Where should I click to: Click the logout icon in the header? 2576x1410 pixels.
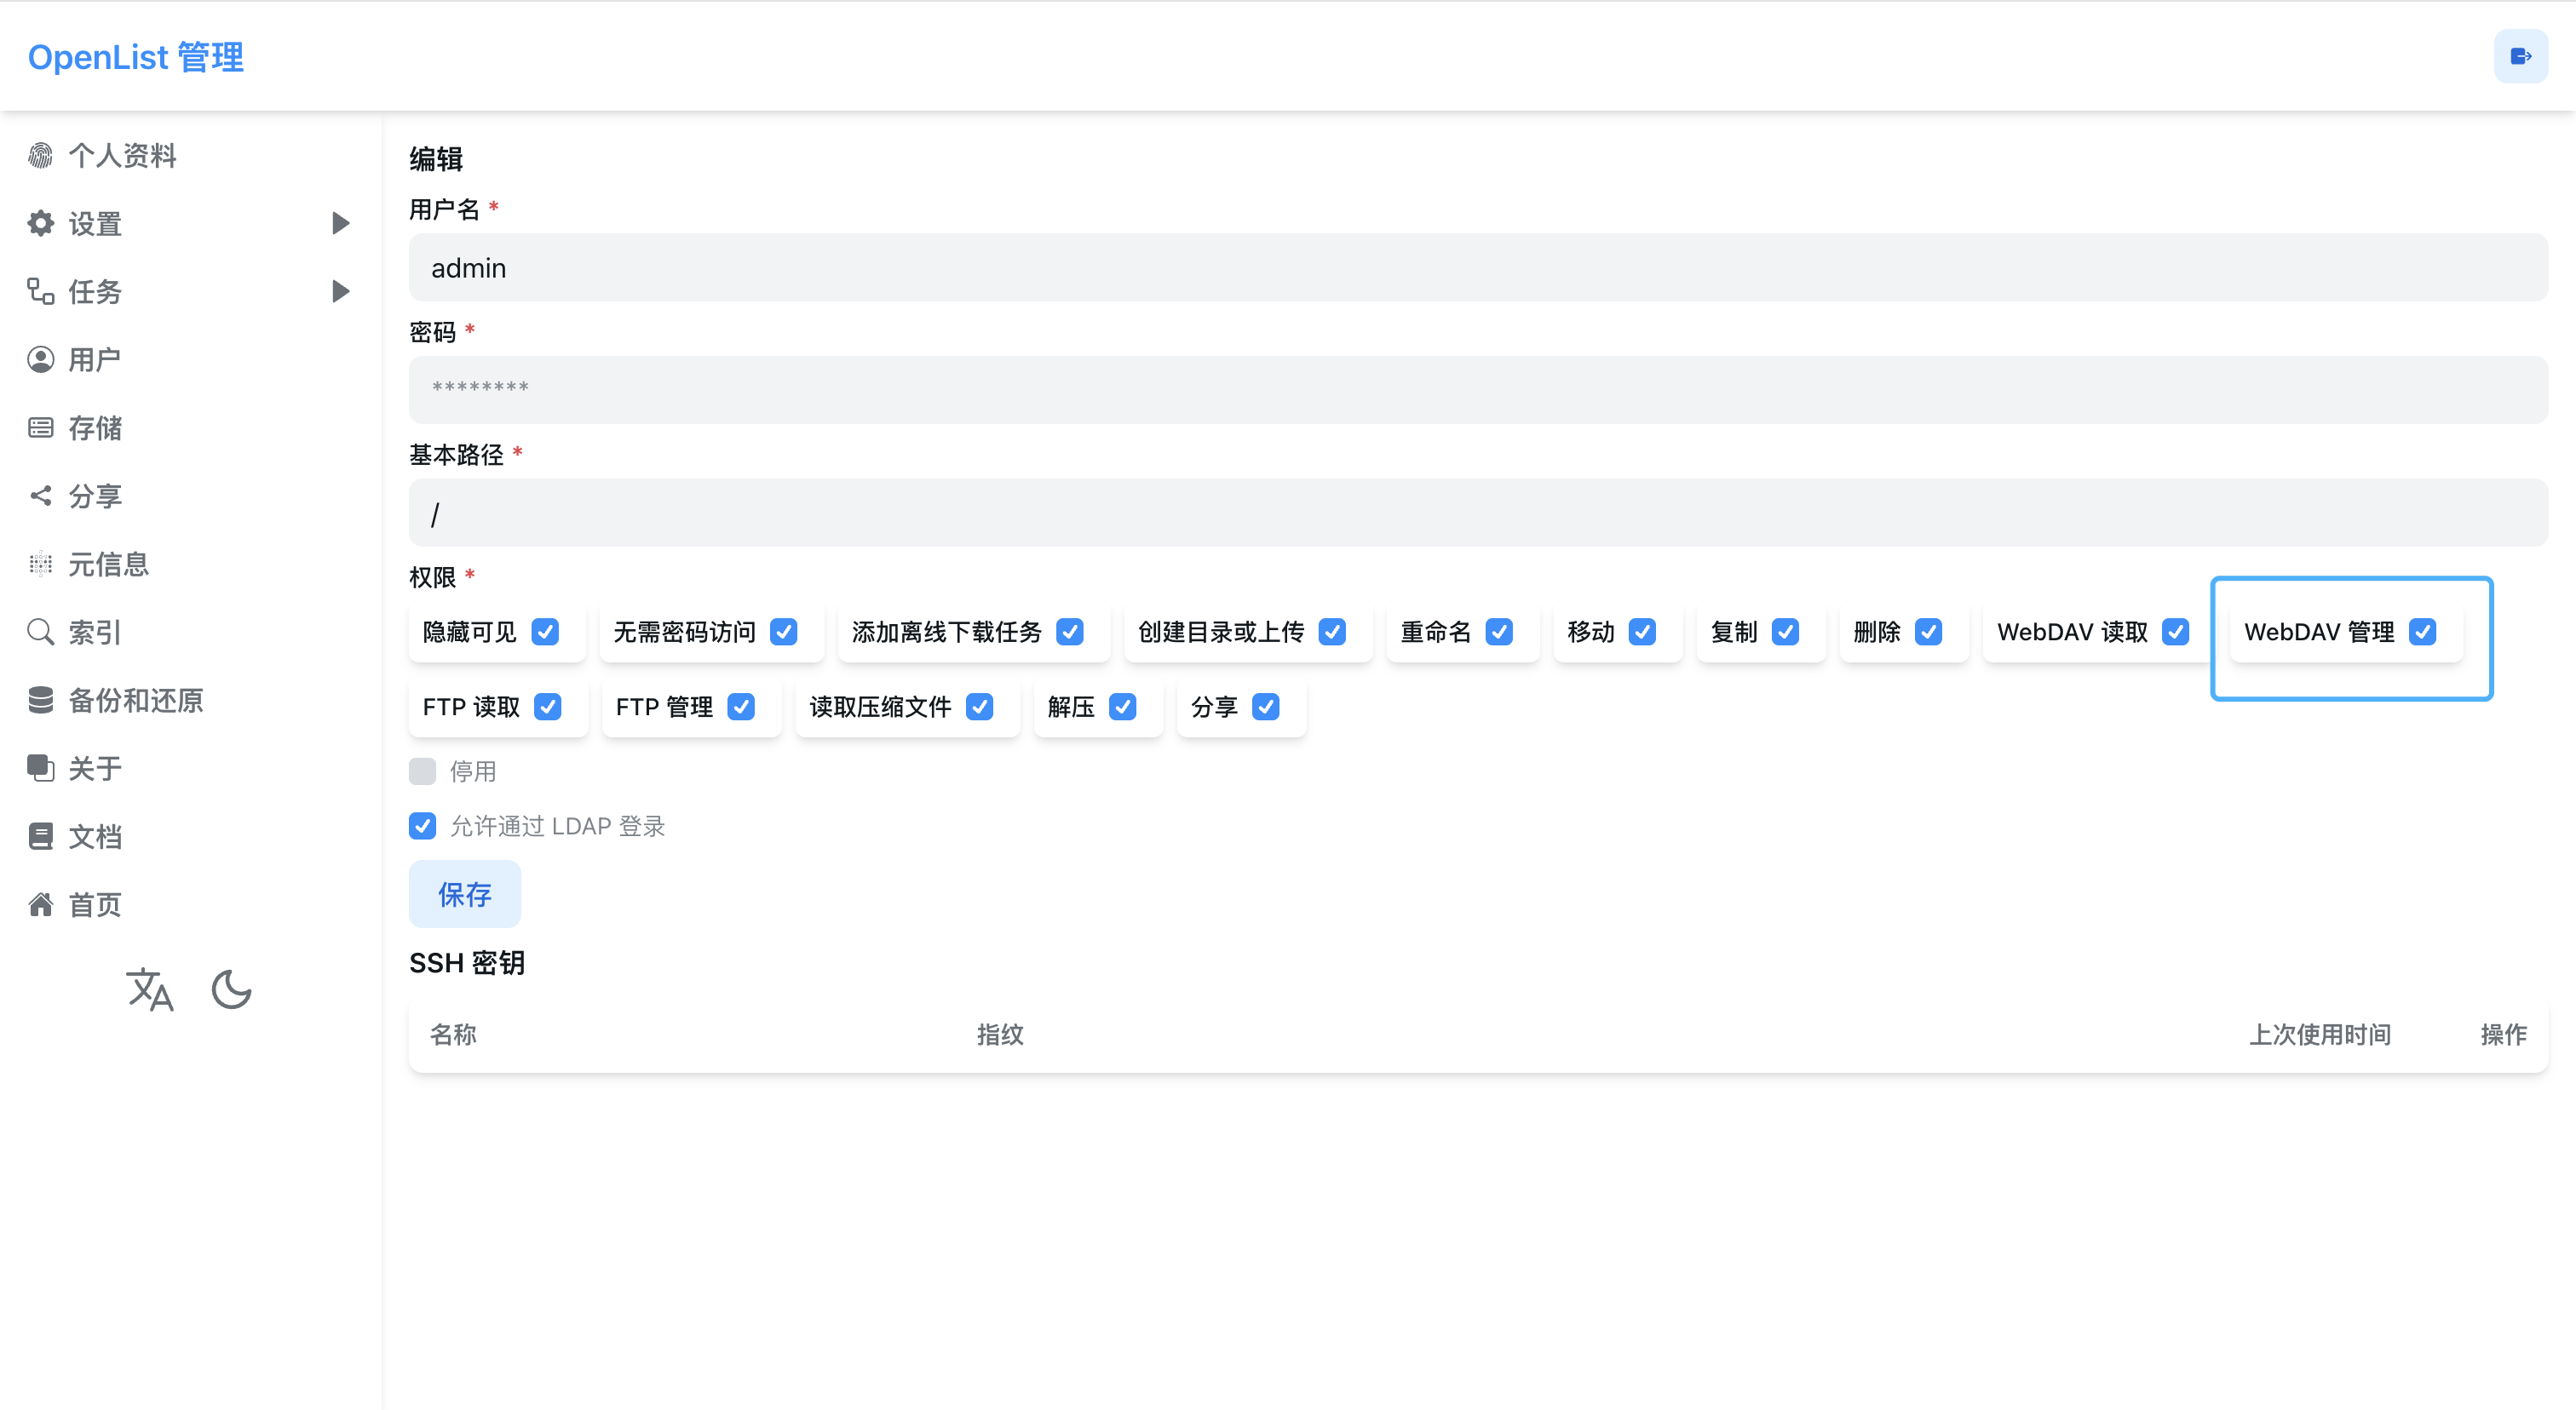tap(2519, 57)
